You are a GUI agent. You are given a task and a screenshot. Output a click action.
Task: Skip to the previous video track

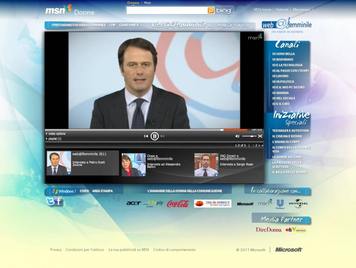point(146,136)
